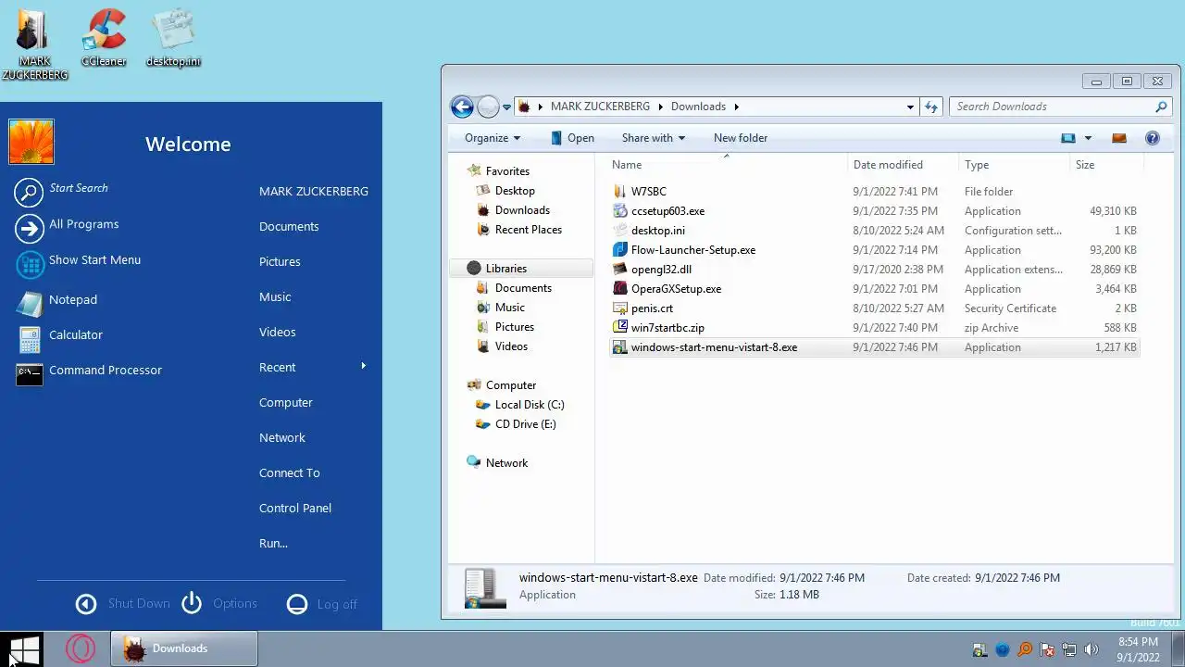The height and width of the screenshot is (667, 1185).
Task: Click the Explorer Forward button
Action: point(488,107)
